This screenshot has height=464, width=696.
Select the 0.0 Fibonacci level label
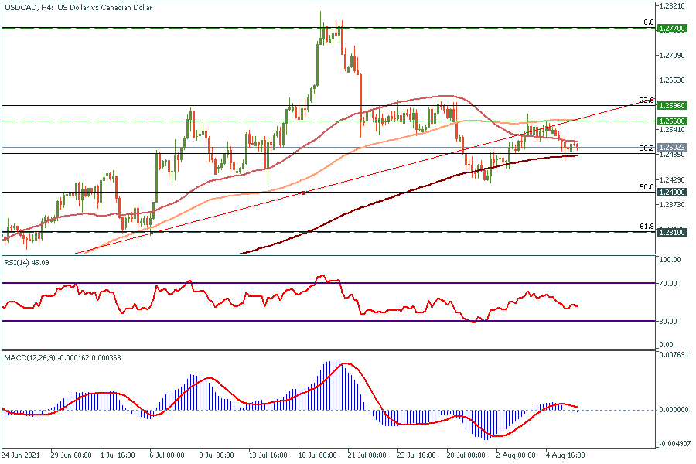650,22
